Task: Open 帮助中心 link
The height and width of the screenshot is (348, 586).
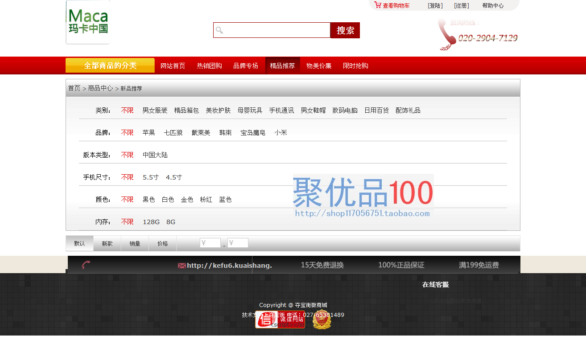Action: [493, 6]
